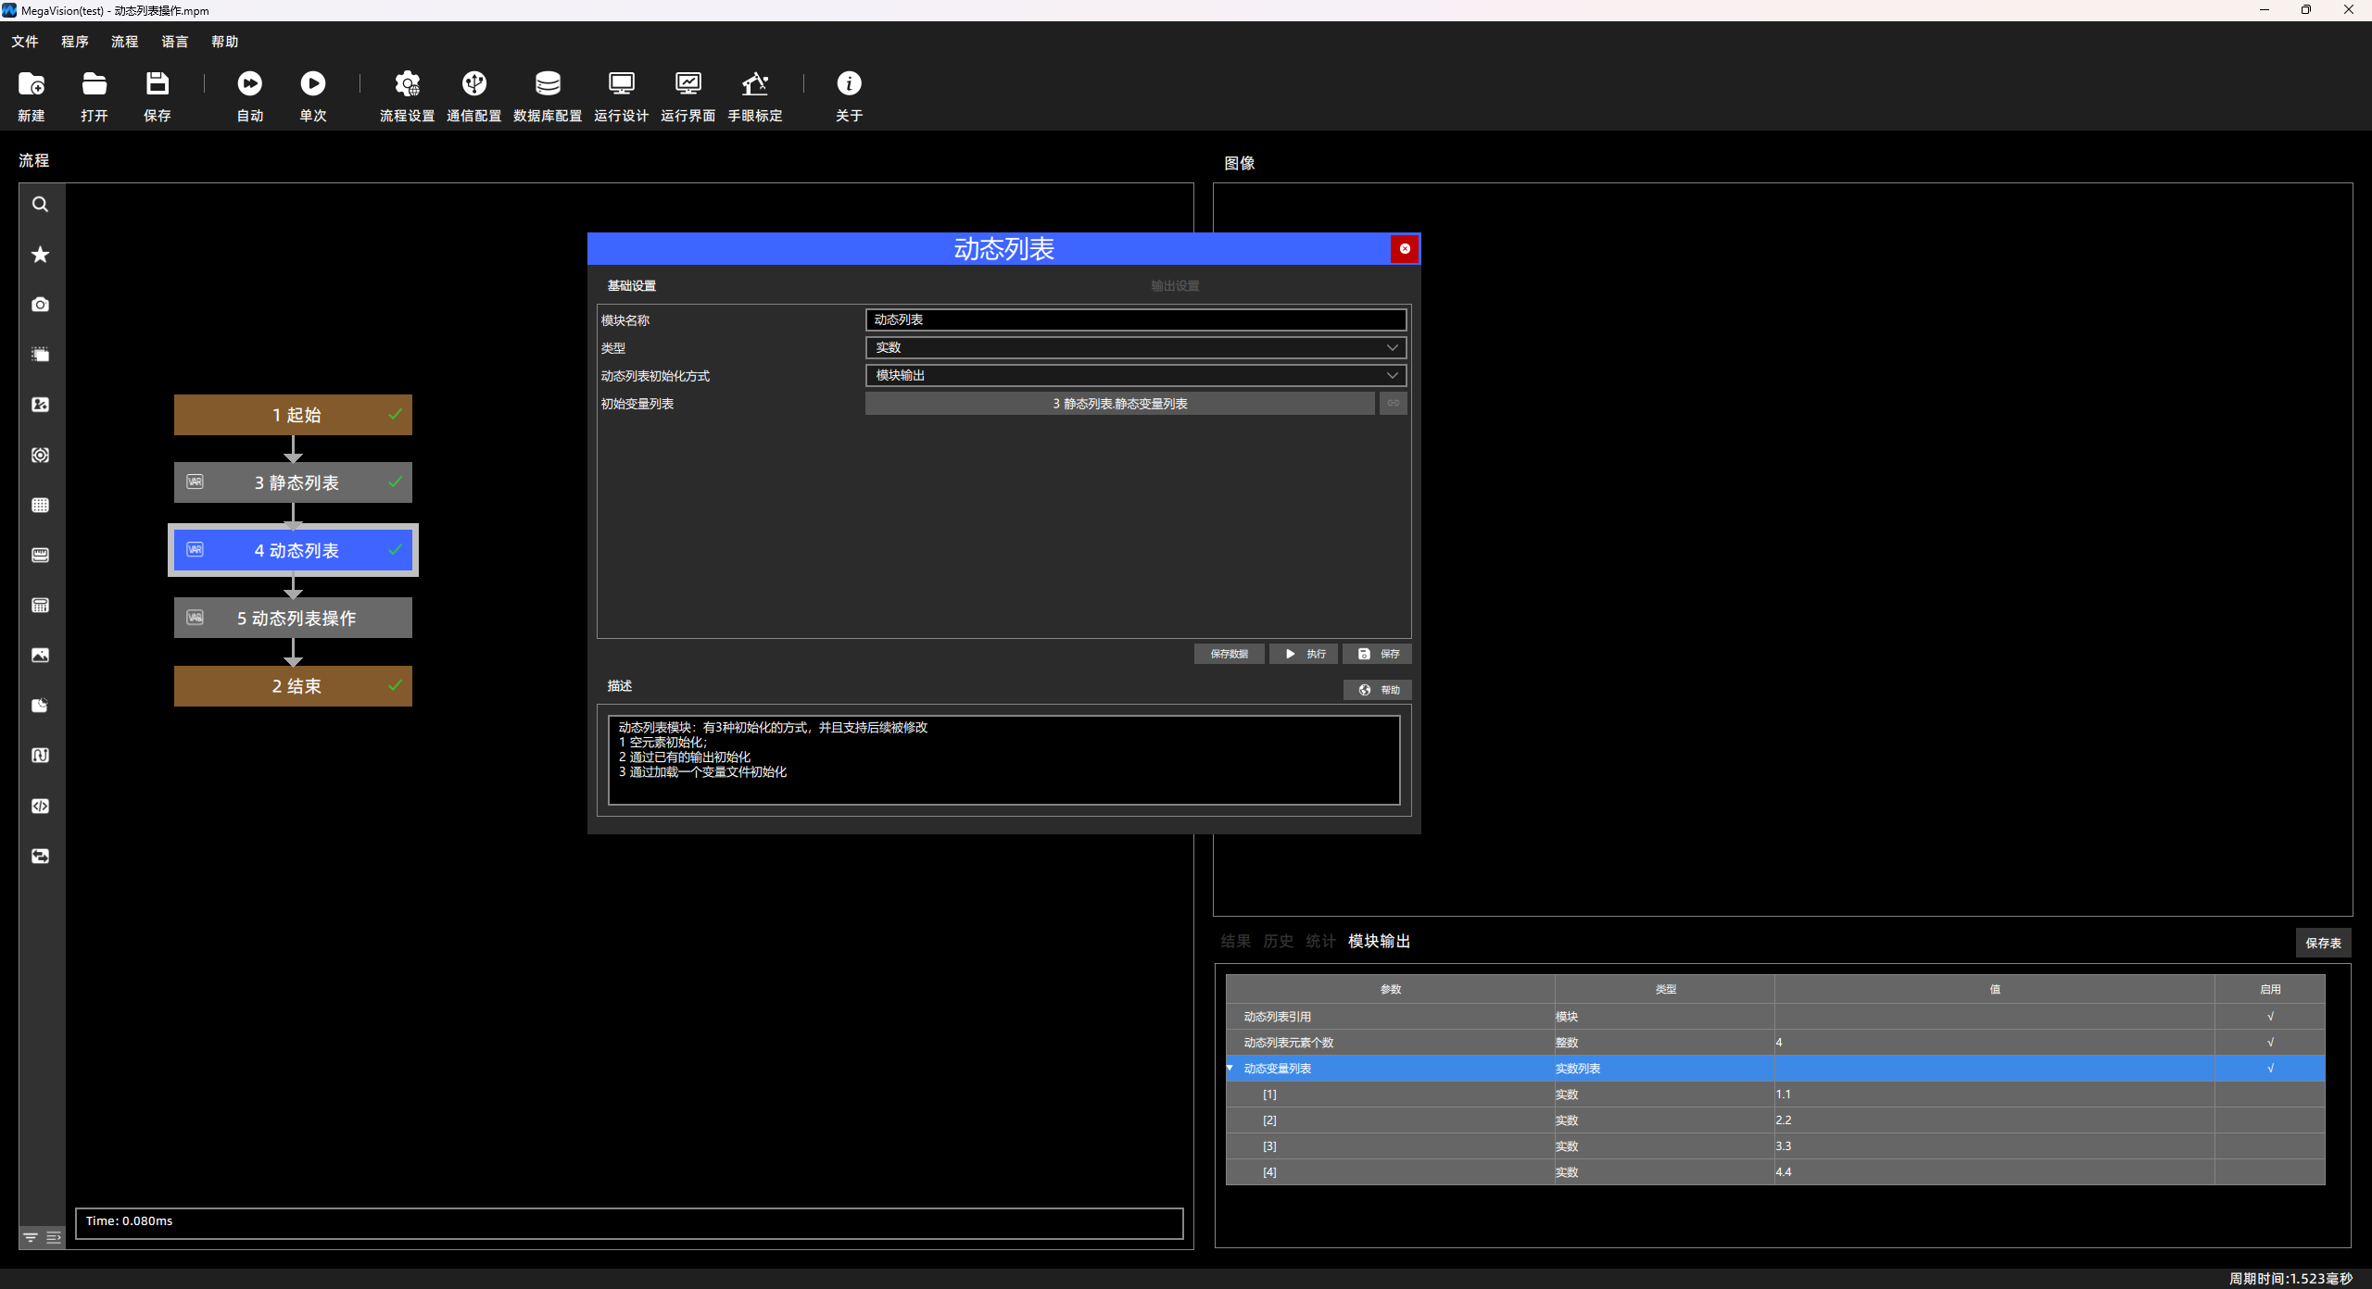The image size is (2372, 1289).
Task: Select the 1 起始 flow node
Action: click(x=293, y=415)
